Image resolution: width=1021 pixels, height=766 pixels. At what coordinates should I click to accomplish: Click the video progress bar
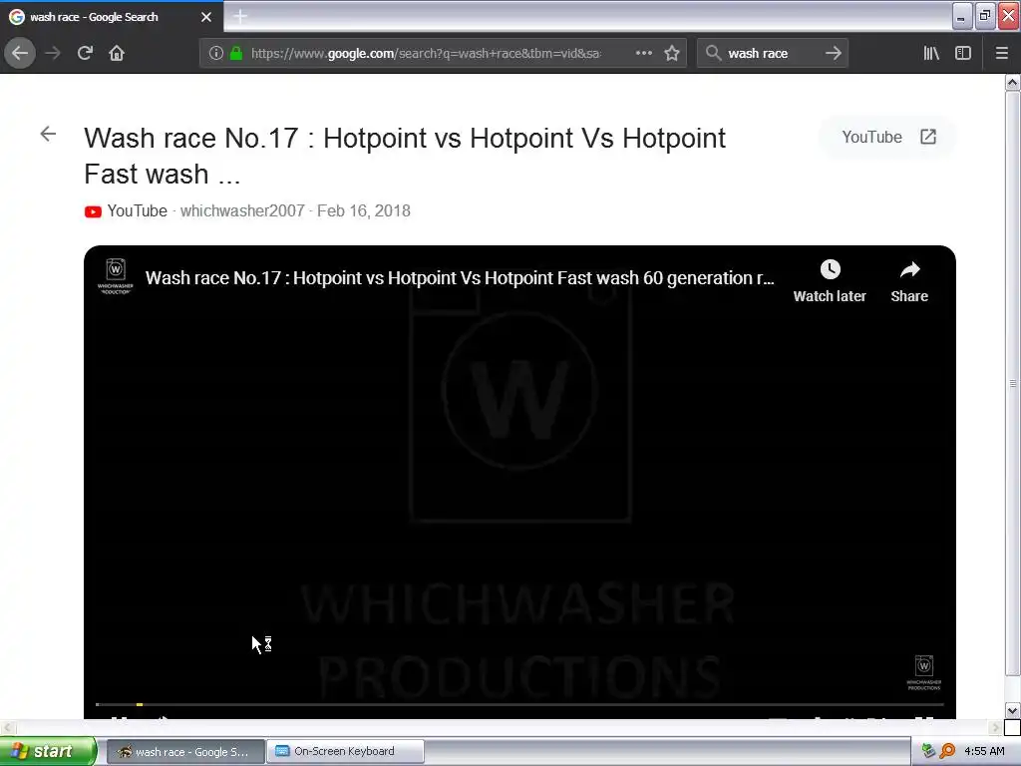click(519, 704)
